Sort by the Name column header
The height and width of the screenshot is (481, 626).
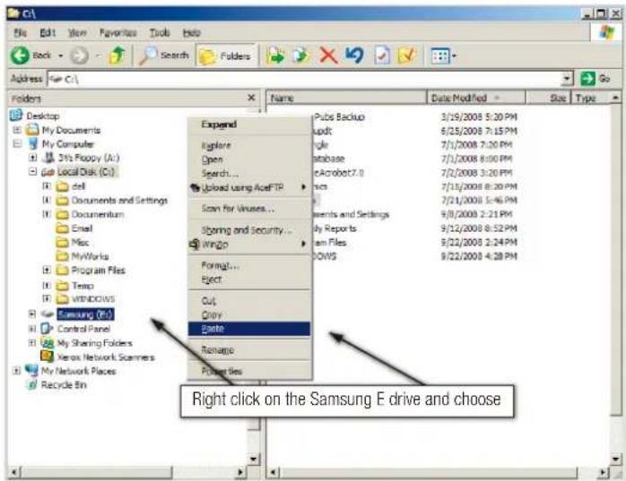tap(346, 98)
